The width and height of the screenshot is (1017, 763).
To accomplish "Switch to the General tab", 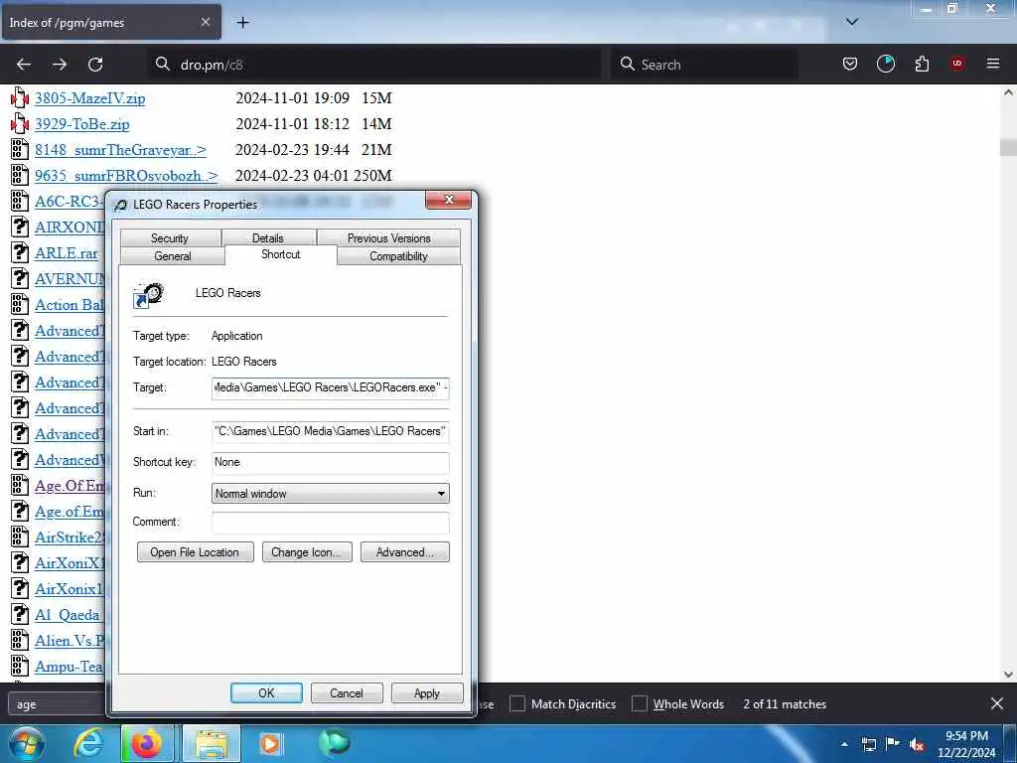I will click(x=173, y=256).
